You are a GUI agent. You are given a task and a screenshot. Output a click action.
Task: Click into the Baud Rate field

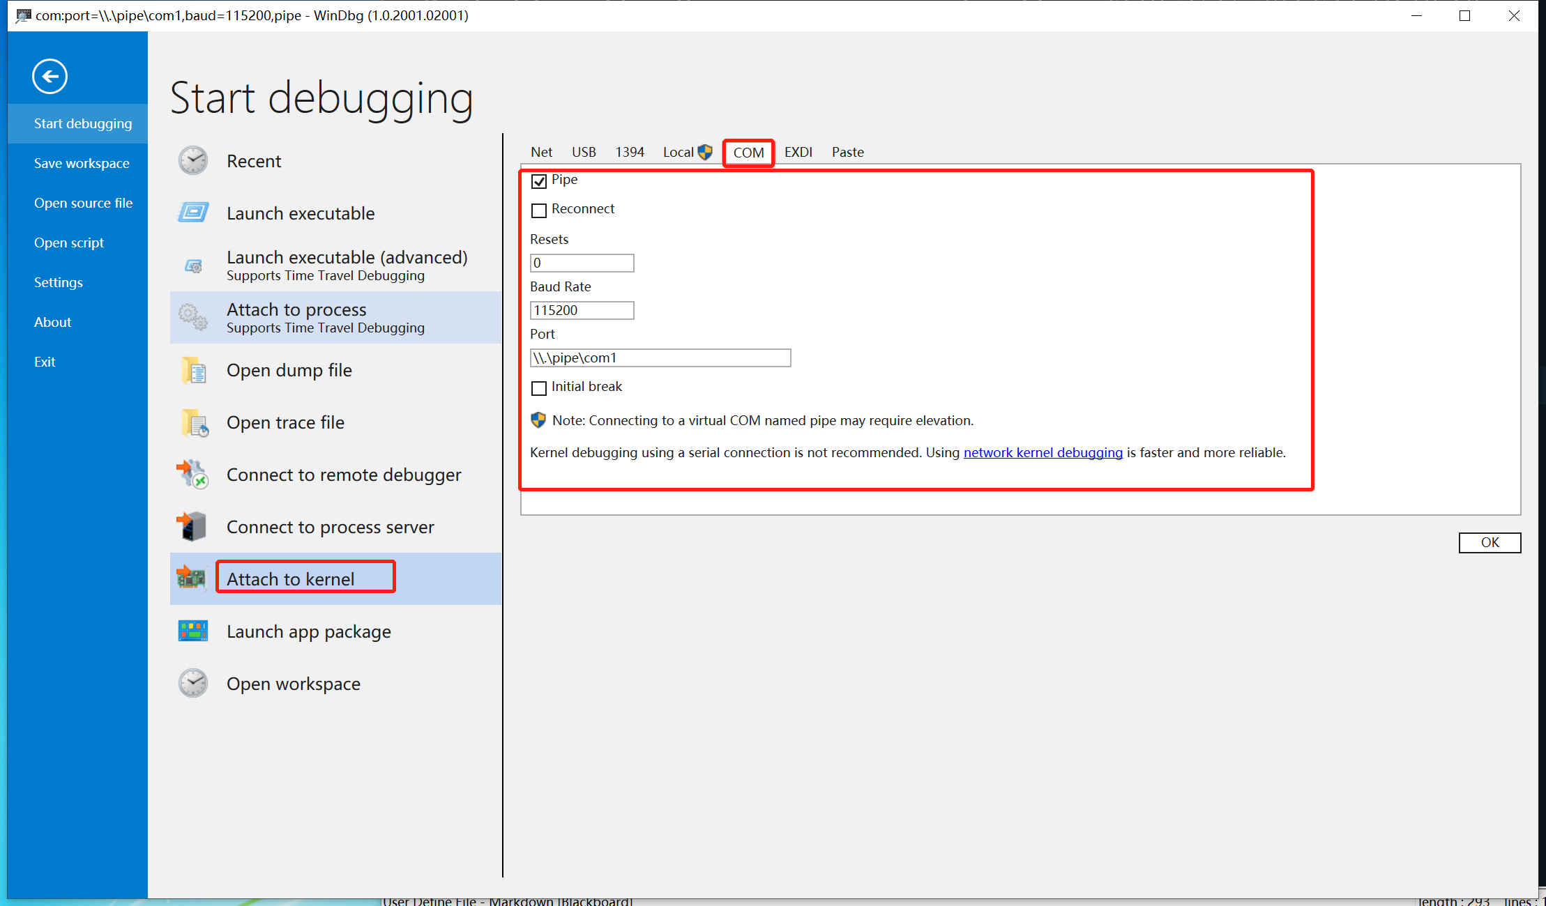point(582,310)
